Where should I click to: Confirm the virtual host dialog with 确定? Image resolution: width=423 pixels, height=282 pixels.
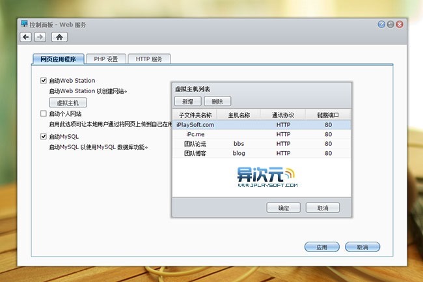pyautogui.click(x=284, y=208)
